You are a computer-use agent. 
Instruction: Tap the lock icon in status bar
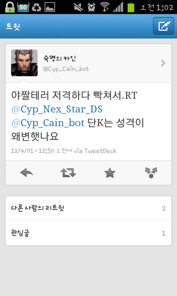10,7
